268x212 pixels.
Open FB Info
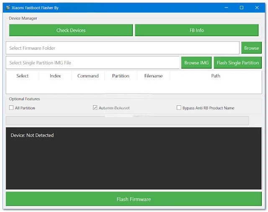tap(196, 30)
